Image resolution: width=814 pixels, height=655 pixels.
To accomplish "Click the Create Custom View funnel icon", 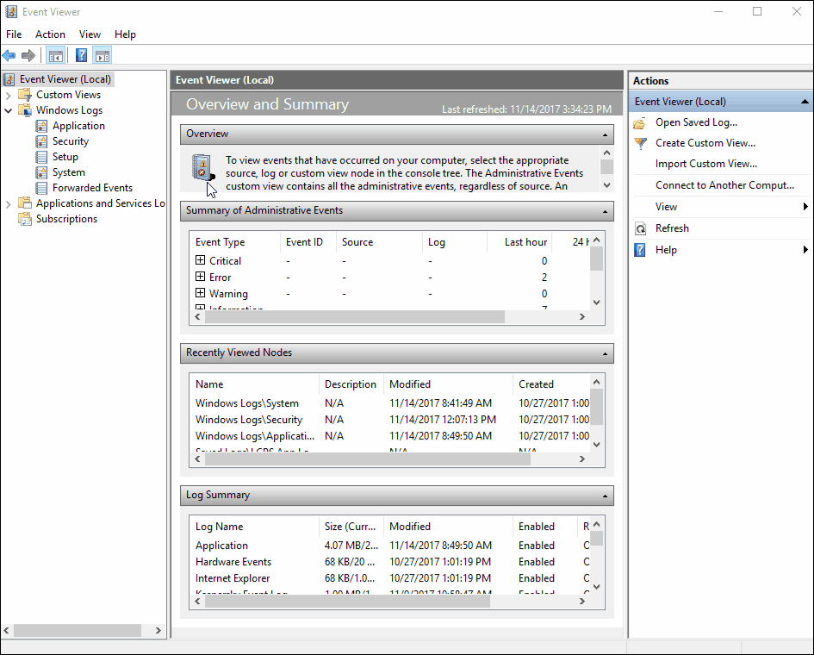I will 640,143.
